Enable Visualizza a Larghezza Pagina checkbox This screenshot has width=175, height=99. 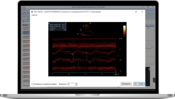[33, 84]
